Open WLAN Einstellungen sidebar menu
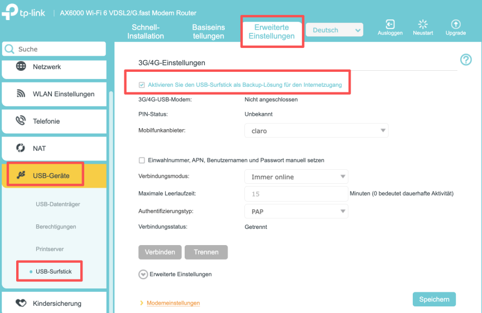The image size is (482, 313). tap(55, 94)
